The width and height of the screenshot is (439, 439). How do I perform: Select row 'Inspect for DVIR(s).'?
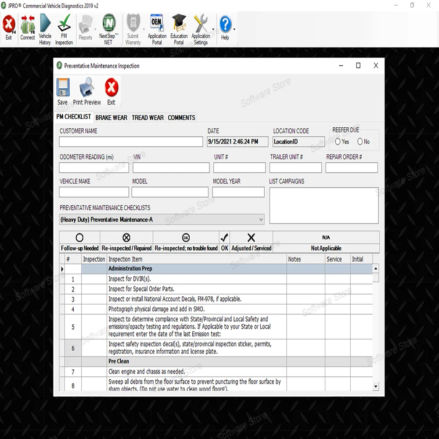click(x=216, y=279)
